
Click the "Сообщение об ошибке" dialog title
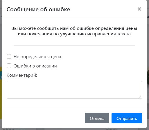(38, 10)
